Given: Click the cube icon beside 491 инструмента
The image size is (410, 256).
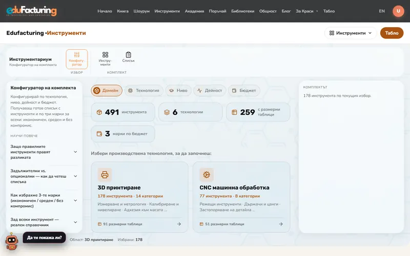Looking at the screenshot, I should pyautogui.click(x=99, y=112).
